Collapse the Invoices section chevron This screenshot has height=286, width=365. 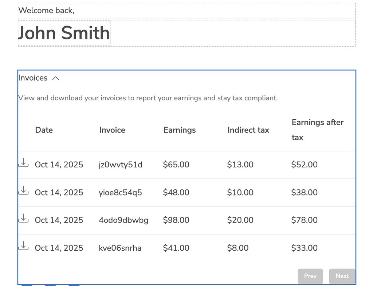pyautogui.click(x=56, y=78)
